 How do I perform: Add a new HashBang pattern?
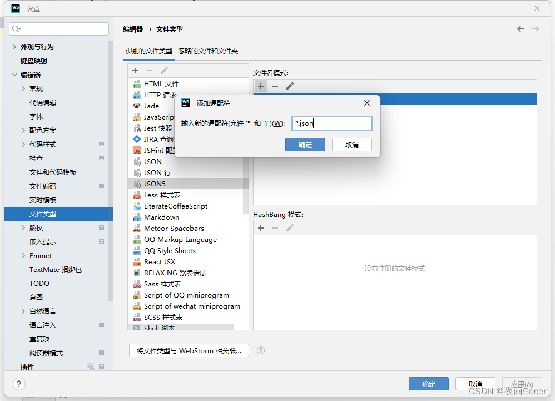261,228
